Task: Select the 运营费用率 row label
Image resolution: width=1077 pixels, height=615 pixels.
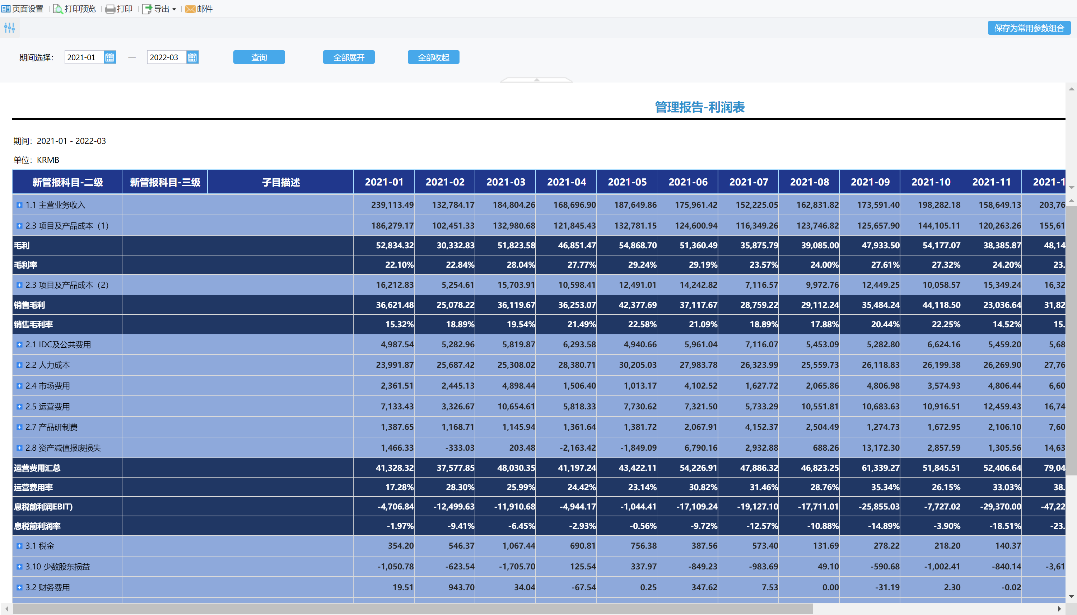Action: click(33, 487)
